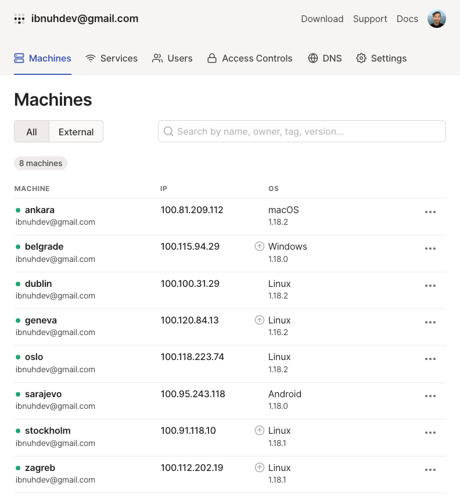The width and height of the screenshot is (460, 500).
Task: Click the update-available arrow next to belgrade's Windows
Action: 260,246
